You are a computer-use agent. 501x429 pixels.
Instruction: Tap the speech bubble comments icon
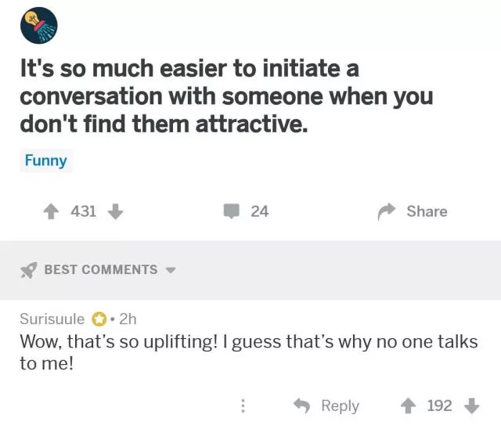pos(232,211)
